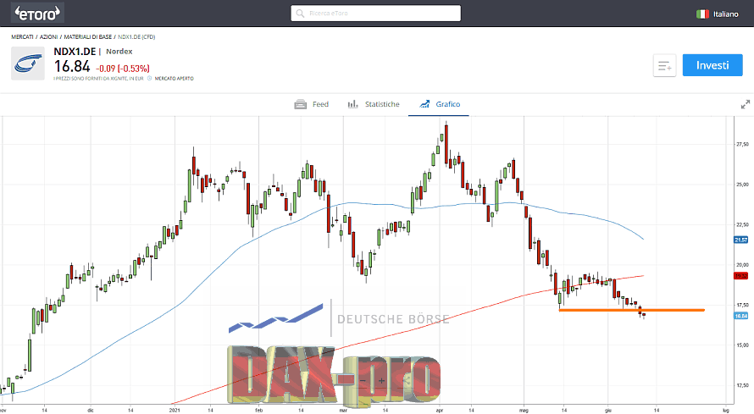
Task: Open the MERCATI breadcrumb link
Action: tap(22, 37)
